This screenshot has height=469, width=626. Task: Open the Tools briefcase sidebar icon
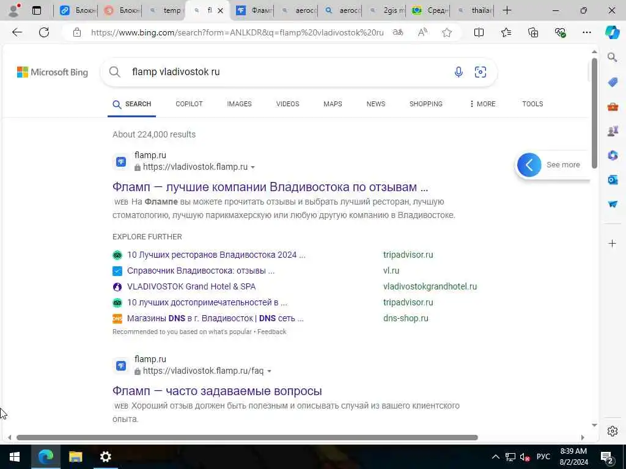[x=613, y=106]
